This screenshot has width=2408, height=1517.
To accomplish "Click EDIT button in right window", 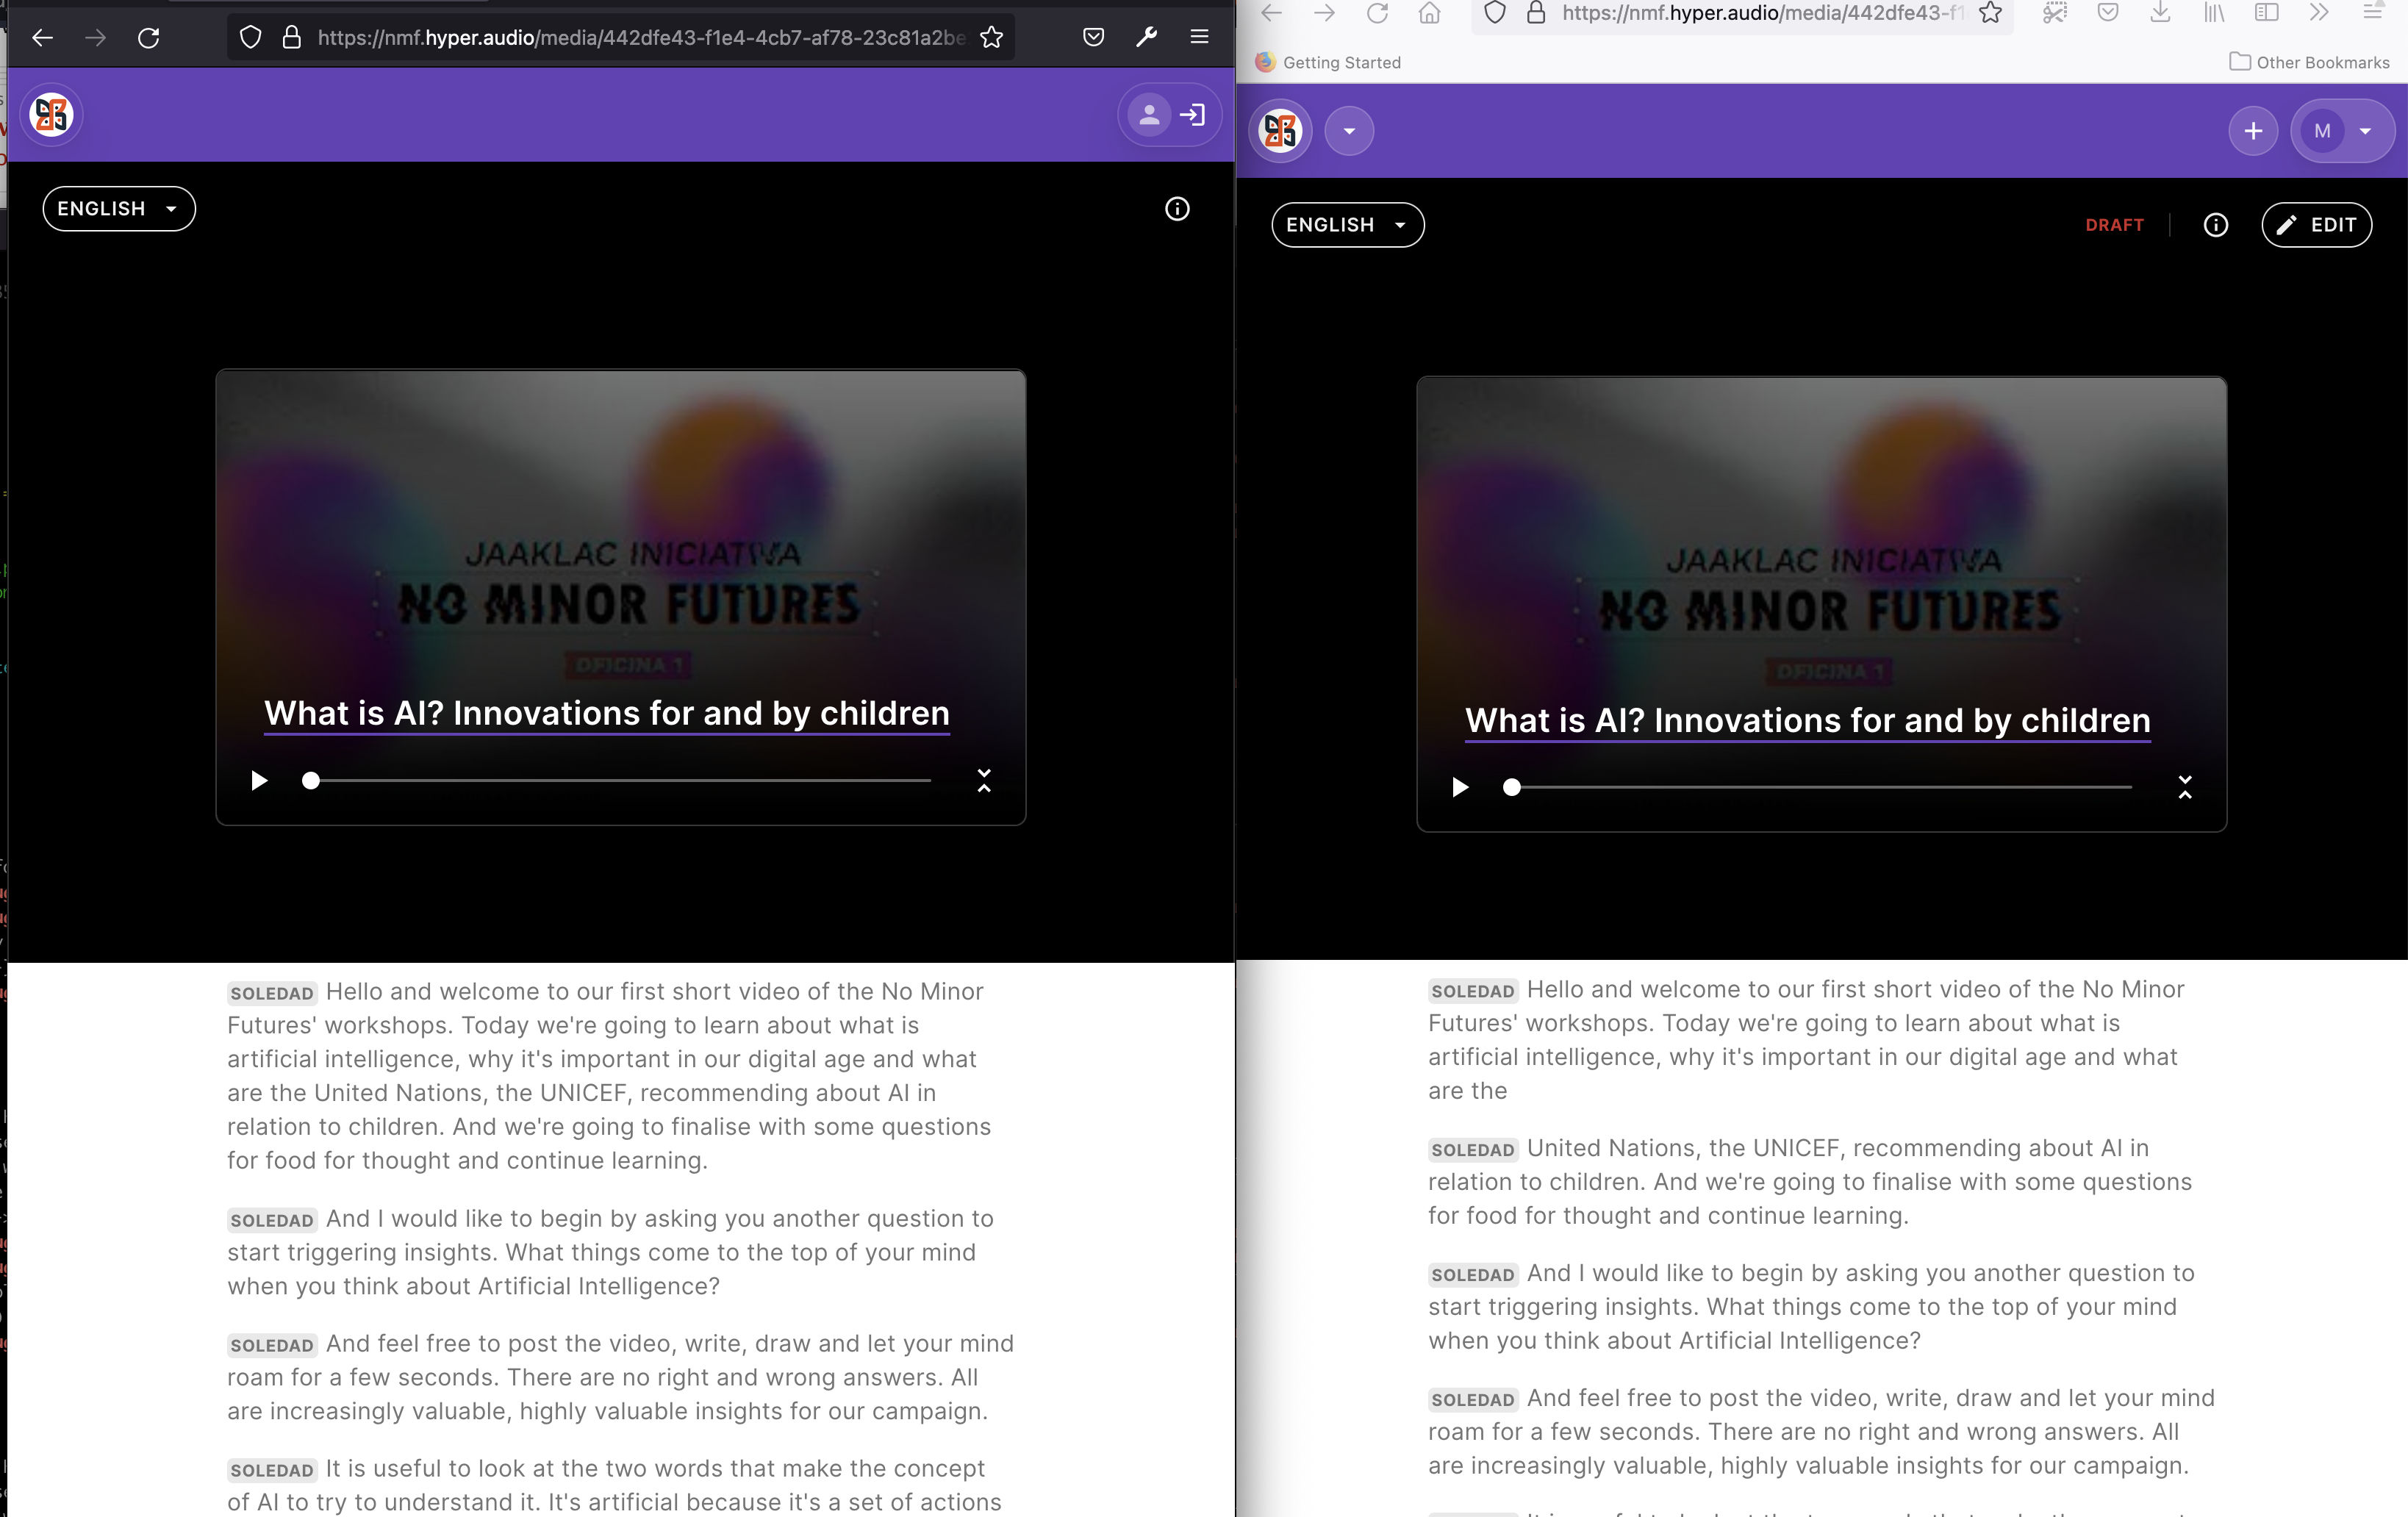I will click(x=2316, y=225).
